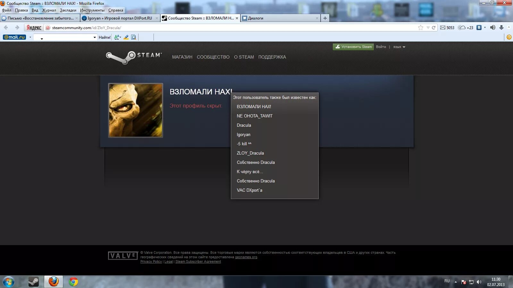Open the Privacy Policy link
This screenshot has width=513, height=288.
coord(151,261)
